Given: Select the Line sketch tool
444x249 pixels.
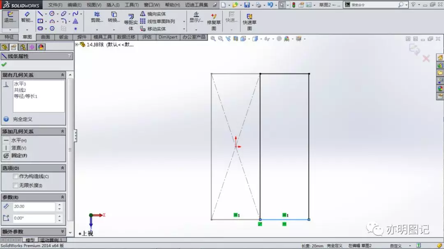Looking at the screenshot, I should pos(40,14).
